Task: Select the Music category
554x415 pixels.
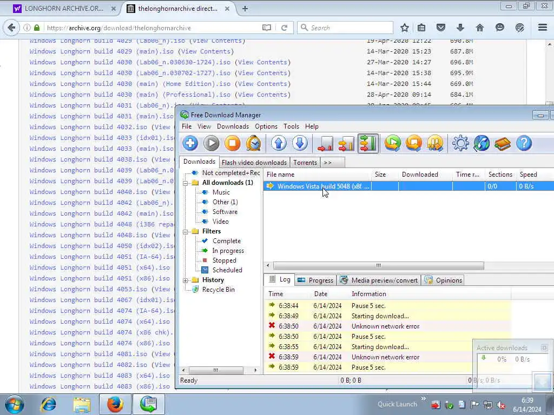Action: (x=221, y=192)
